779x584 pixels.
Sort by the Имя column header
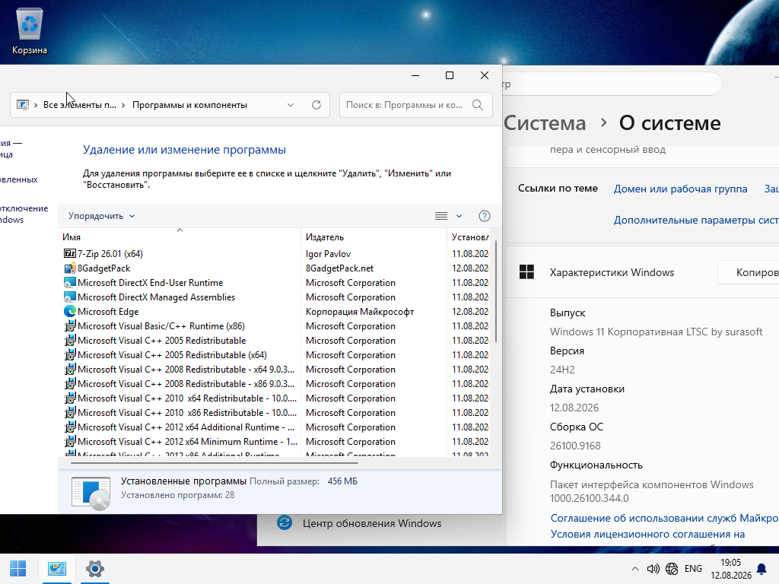click(180, 237)
